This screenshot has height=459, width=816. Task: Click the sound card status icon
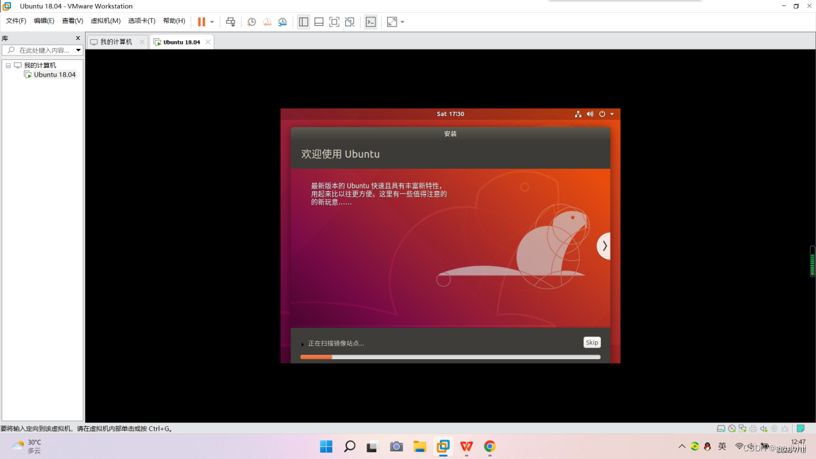[x=764, y=429]
